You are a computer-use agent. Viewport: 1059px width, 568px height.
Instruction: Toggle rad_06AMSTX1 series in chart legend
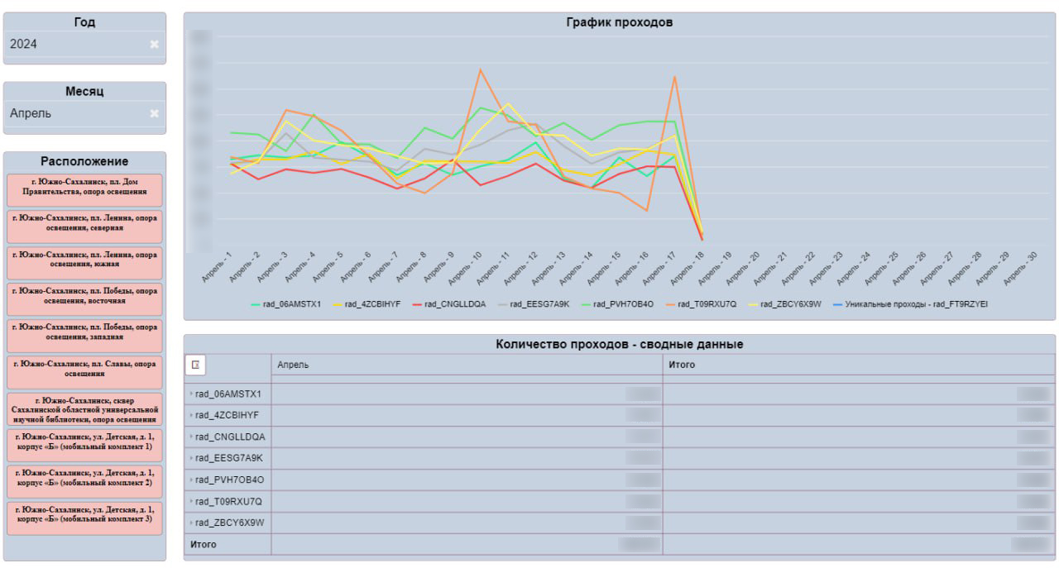tap(285, 304)
